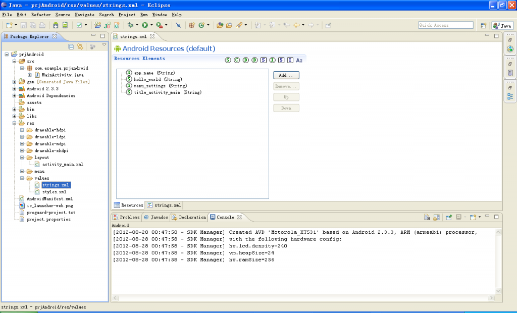Click the New Android XML file icon

117,25
